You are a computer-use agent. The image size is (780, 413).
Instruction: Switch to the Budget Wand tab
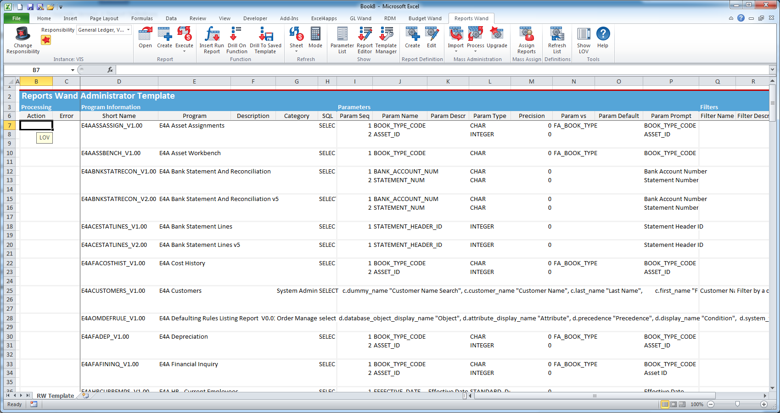point(425,18)
